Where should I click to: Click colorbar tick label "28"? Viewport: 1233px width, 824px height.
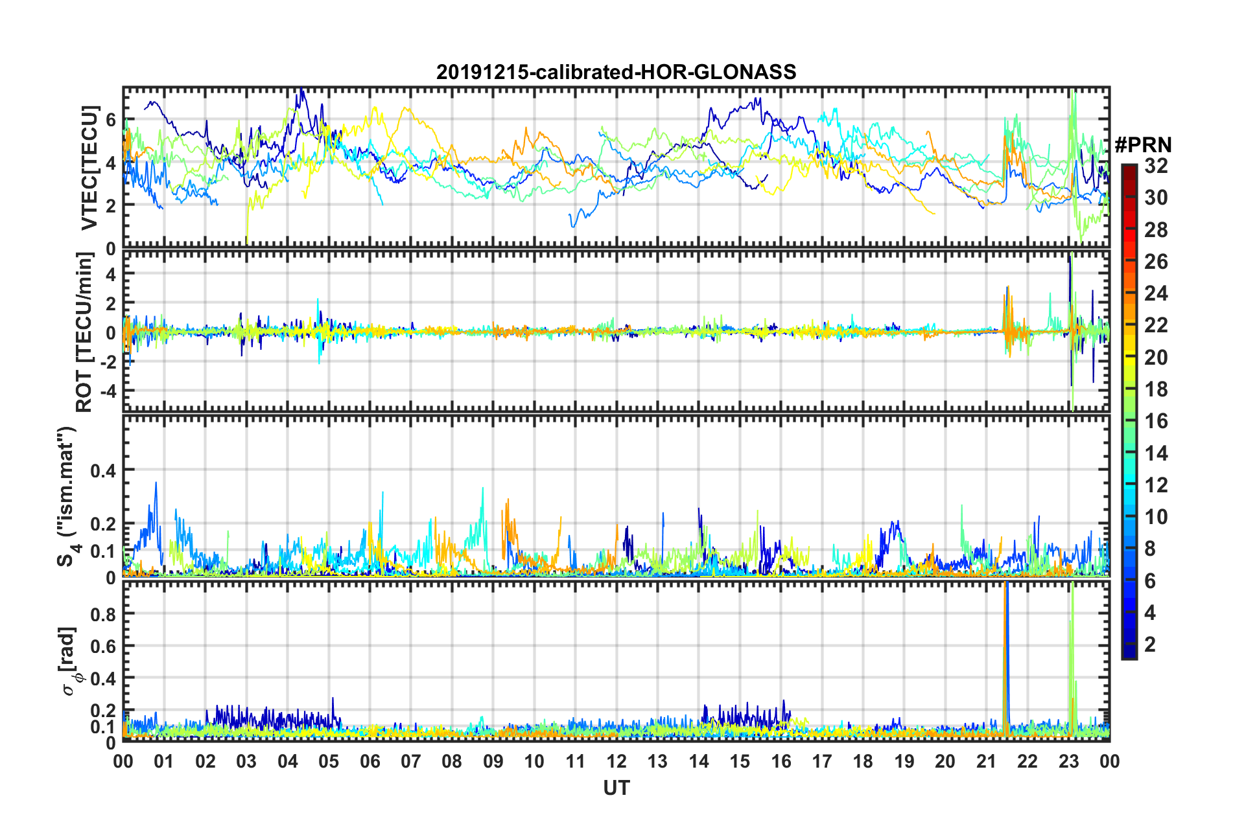click(x=1155, y=230)
